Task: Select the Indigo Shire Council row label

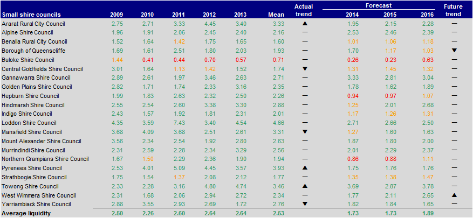Action: pos(27,114)
